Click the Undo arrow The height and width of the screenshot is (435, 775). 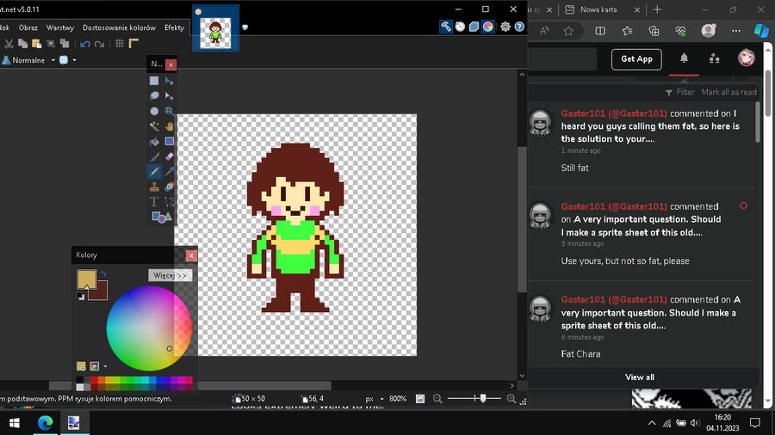[x=85, y=44]
